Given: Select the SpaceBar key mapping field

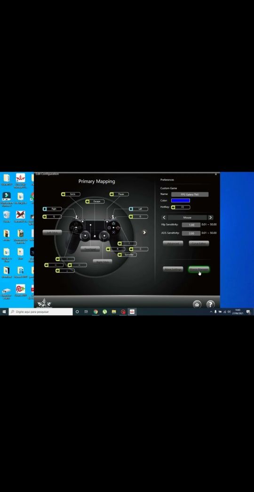Looking at the screenshot, I should click(127, 255).
